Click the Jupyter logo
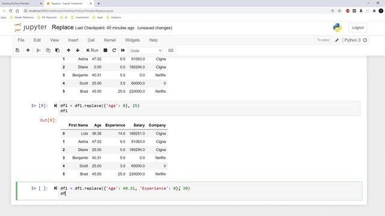The image size is (385, 216). tap(31, 28)
